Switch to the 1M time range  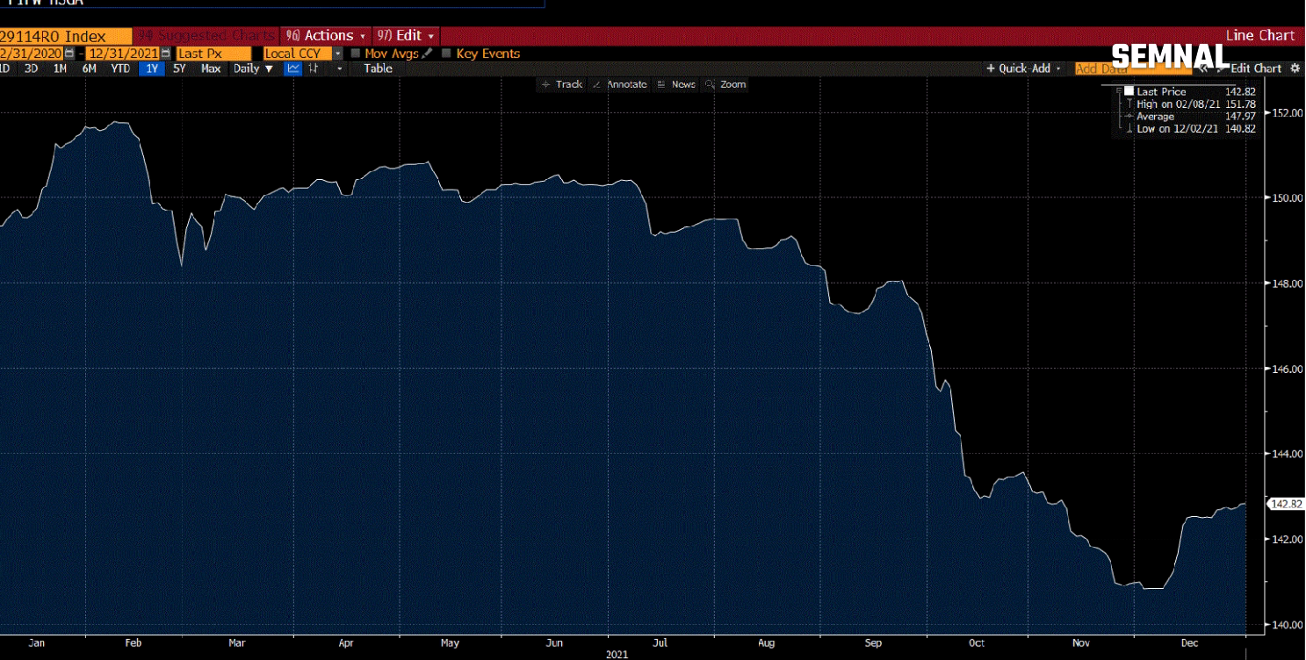coord(60,68)
